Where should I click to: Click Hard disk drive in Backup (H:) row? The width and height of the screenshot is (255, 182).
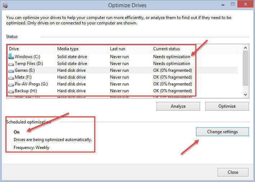pyautogui.click(x=72, y=91)
